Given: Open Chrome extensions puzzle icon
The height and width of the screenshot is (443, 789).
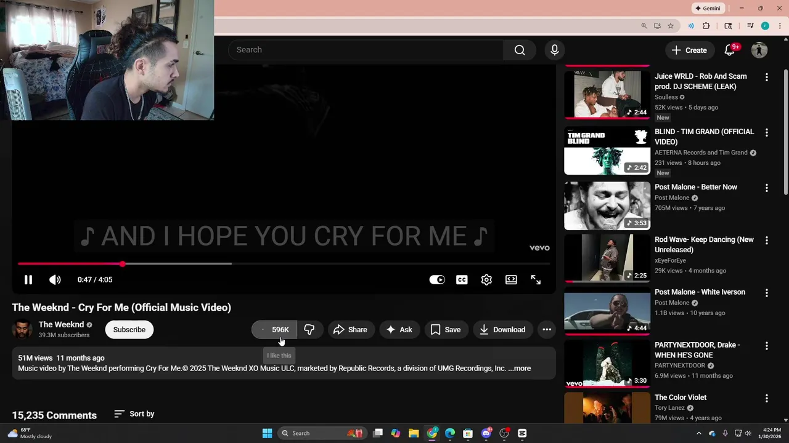Looking at the screenshot, I should point(706,26).
